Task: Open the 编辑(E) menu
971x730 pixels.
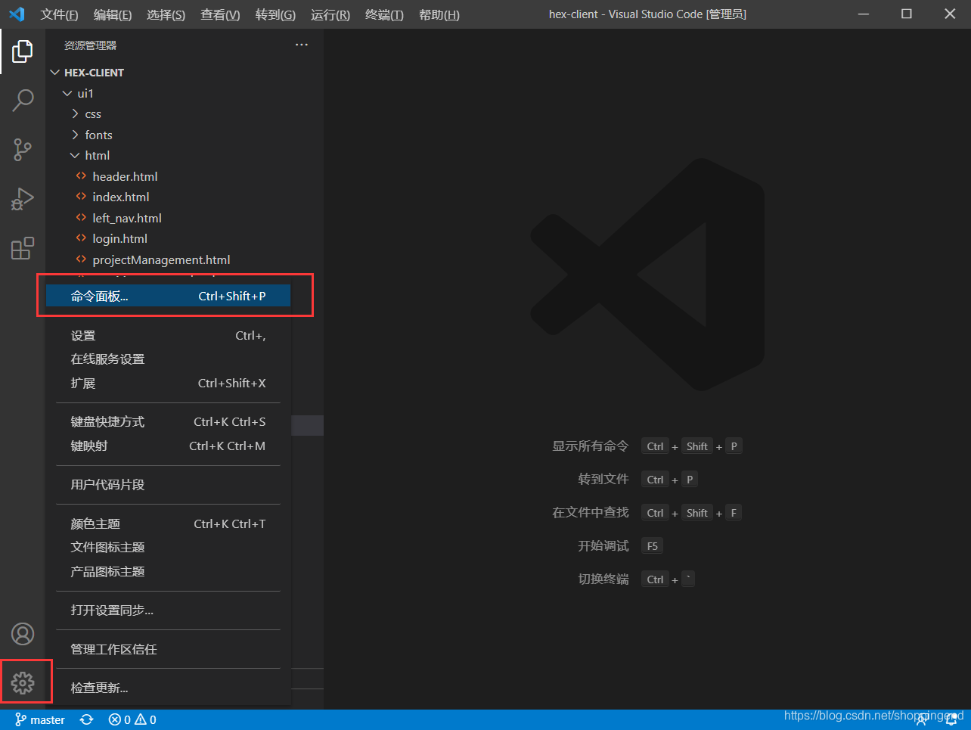Action: [113, 14]
